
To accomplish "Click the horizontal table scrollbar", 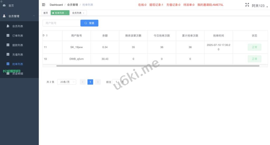I will pyautogui.click(x=158, y=66).
